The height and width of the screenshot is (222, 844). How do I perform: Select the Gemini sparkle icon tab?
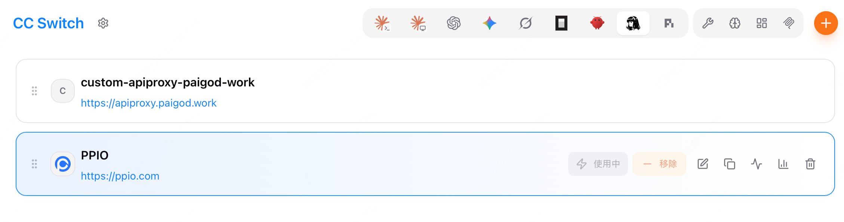490,23
